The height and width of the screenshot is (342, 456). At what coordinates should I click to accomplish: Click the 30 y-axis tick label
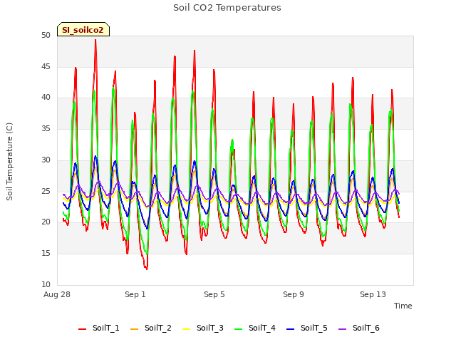click(x=46, y=160)
